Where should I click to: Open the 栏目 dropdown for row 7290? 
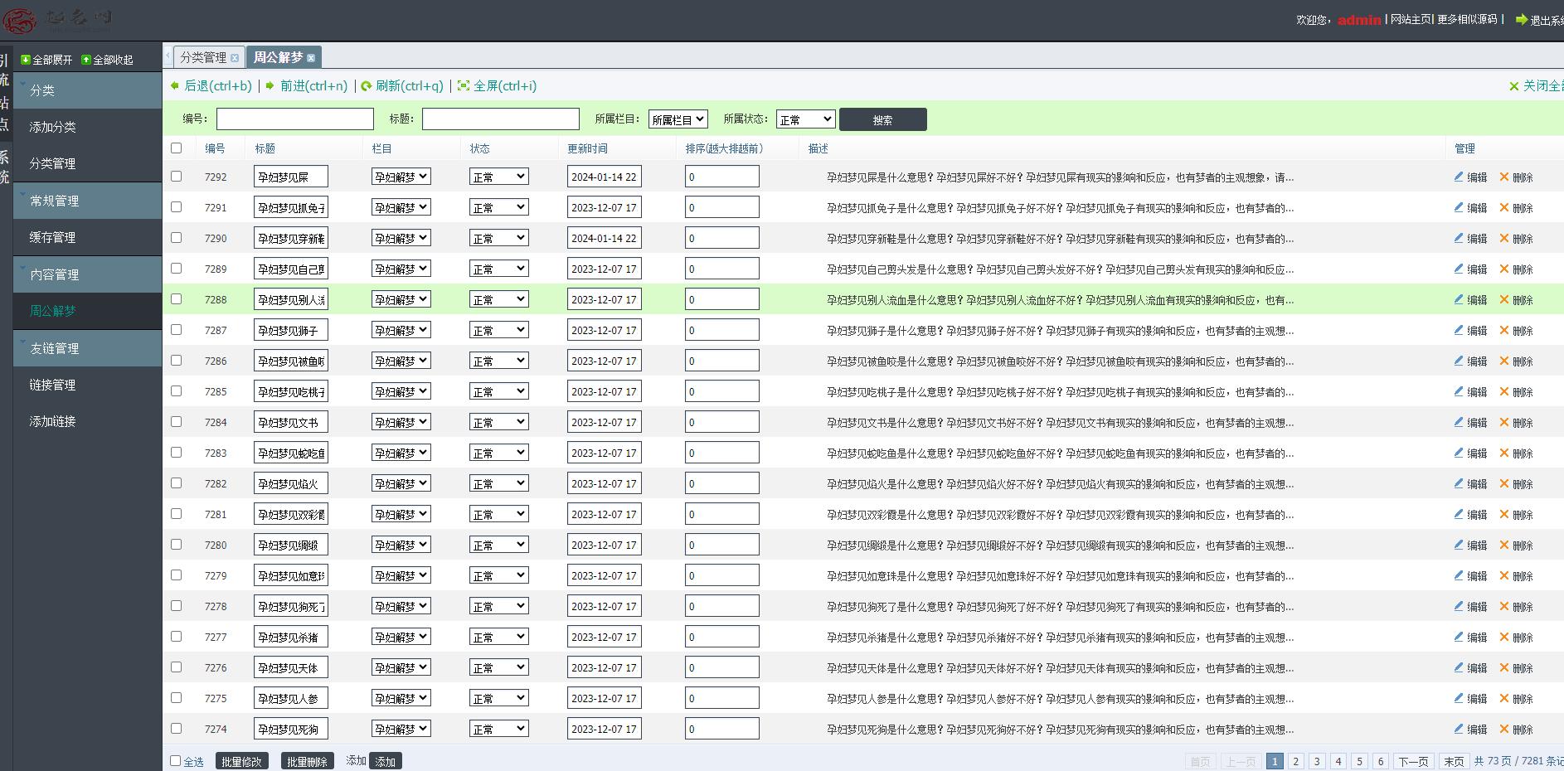click(x=401, y=238)
